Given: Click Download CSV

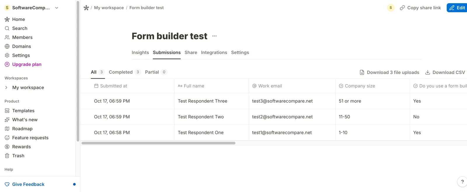Looking at the screenshot, I should pos(445,73).
